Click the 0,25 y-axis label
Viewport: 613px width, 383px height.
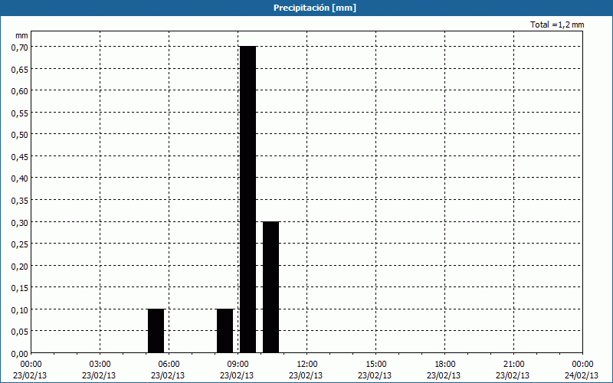[x=20, y=244]
